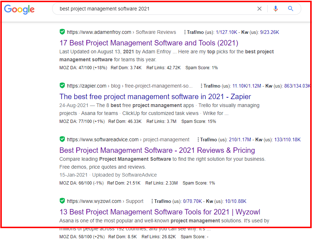Click keyword value 10/10.88K for wyzowl

coord(235,201)
